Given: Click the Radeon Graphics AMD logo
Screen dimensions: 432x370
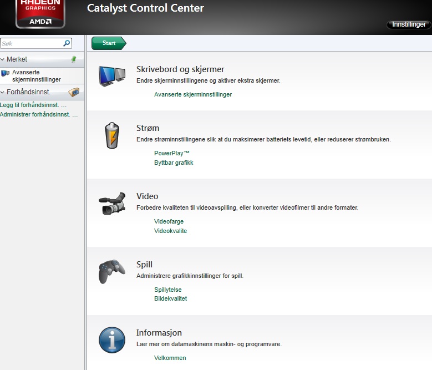Looking at the screenshot, I should point(40,14).
